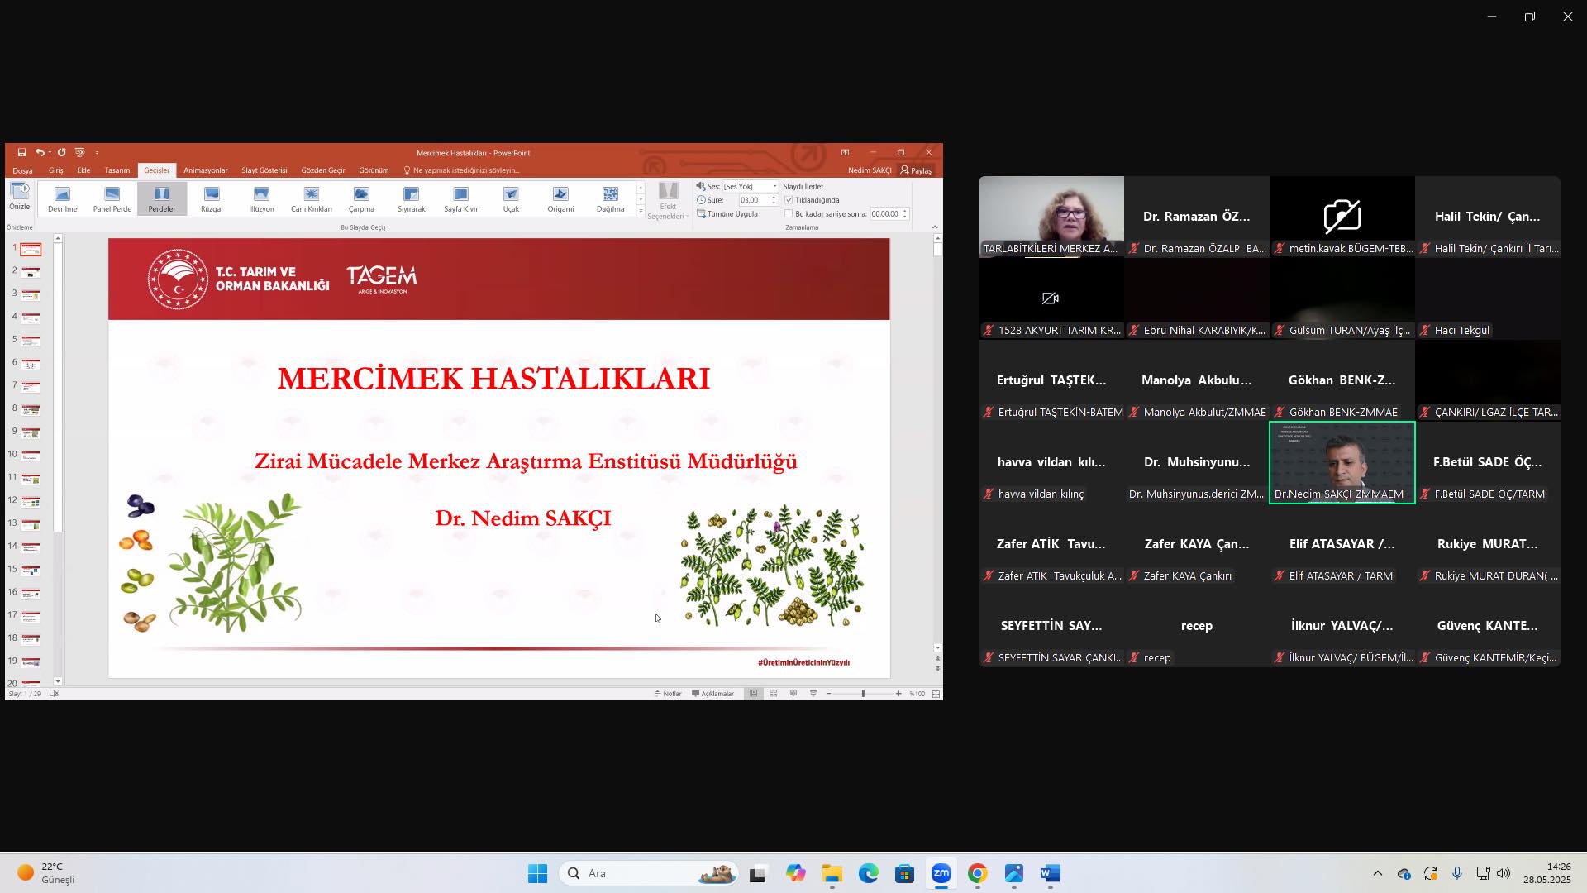Click the Tümüne Uygula button
Viewport: 1587px width, 893px height.
pos(727,214)
